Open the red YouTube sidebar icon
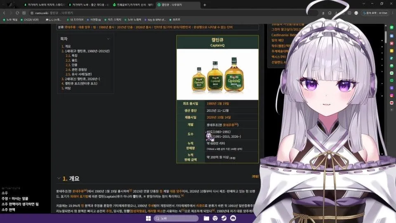 [392, 103]
